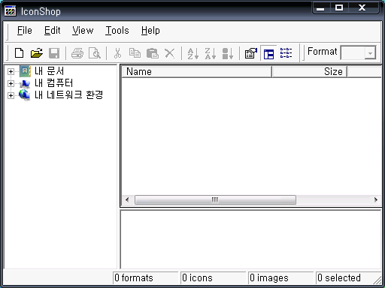385x288 pixels.
Task: Open the Format dropdown list
Action: point(370,52)
